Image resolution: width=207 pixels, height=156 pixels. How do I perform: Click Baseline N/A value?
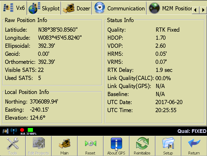(160, 94)
